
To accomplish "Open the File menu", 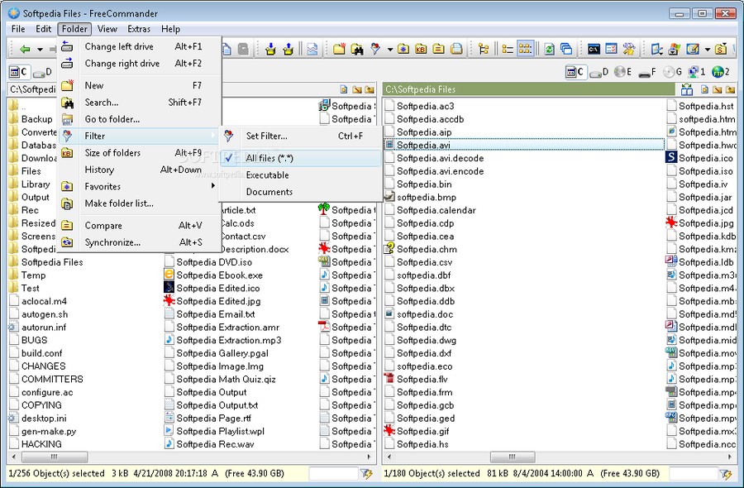I will (x=18, y=29).
